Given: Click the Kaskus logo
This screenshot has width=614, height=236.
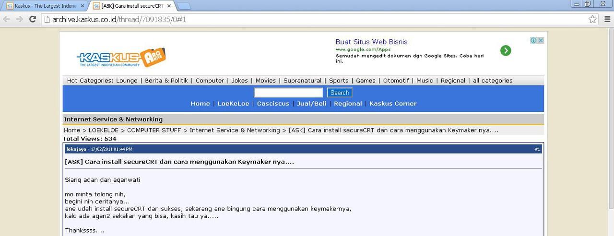Looking at the screenshot, I should 121,58.
